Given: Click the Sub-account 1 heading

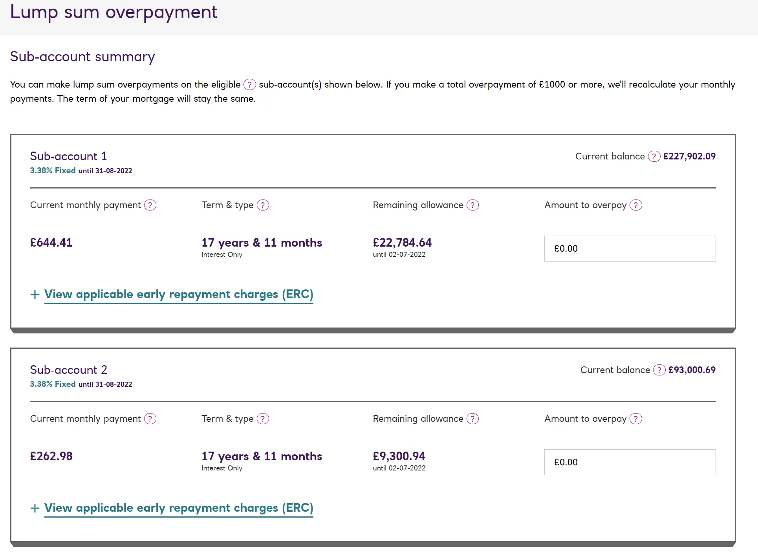Looking at the screenshot, I should pos(68,156).
